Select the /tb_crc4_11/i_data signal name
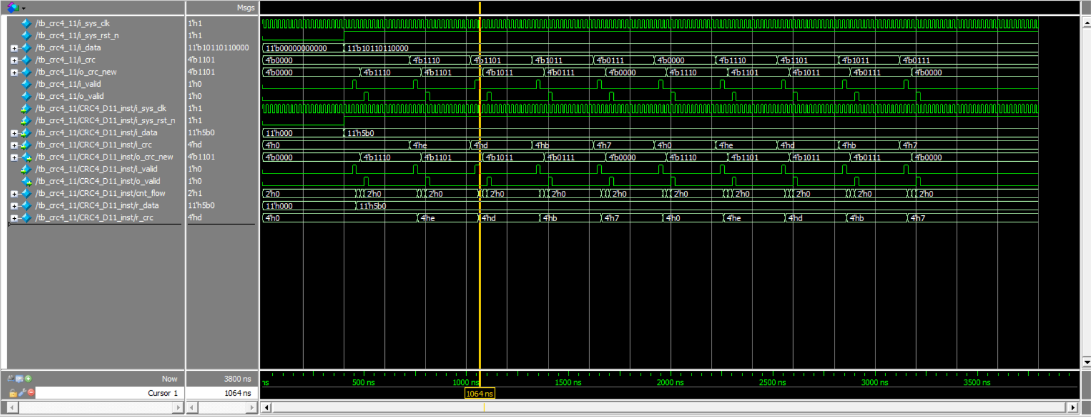 [x=68, y=47]
